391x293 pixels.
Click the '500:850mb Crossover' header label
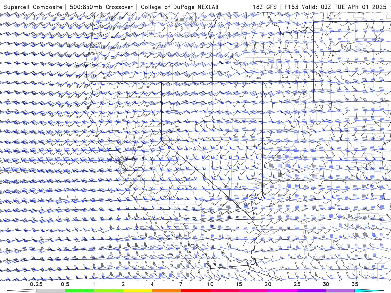[x=101, y=7]
